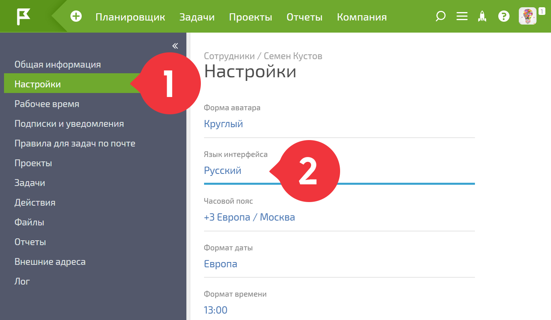Change time zone +3 Европа / Москва

click(x=250, y=217)
